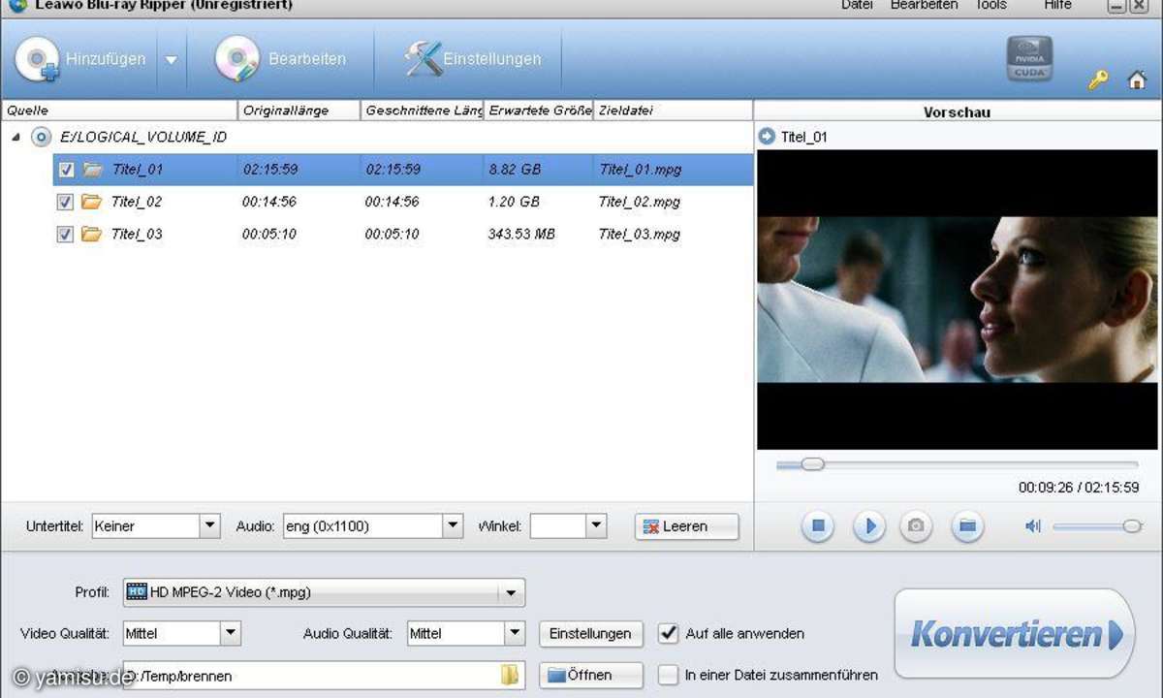Click the 8.82 GB size cell
The image size is (1163, 698).
(515, 170)
